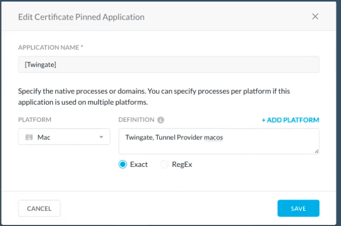Click into the Application Name field
The width and height of the screenshot is (341, 226).
168,64
